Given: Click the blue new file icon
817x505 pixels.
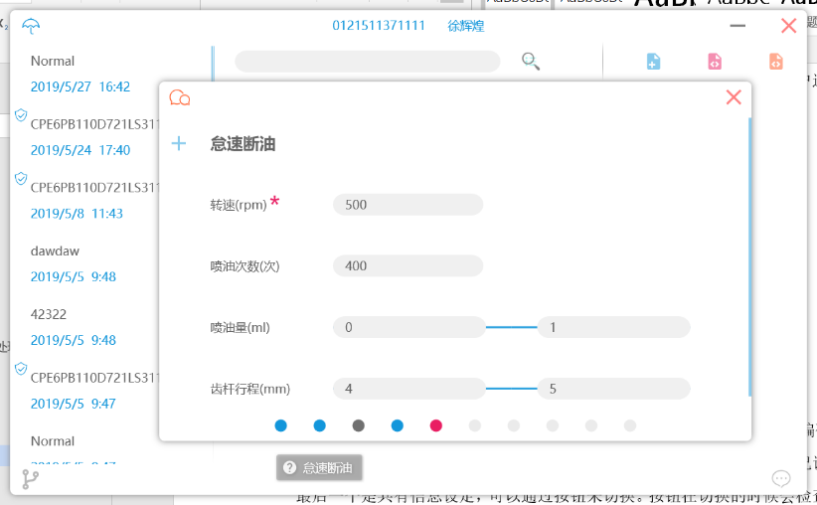Looking at the screenshot, I should (653, 61).
